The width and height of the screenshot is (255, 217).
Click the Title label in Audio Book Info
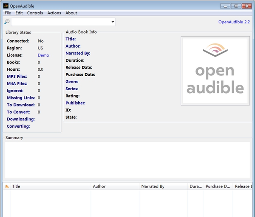tap(71, 39)
